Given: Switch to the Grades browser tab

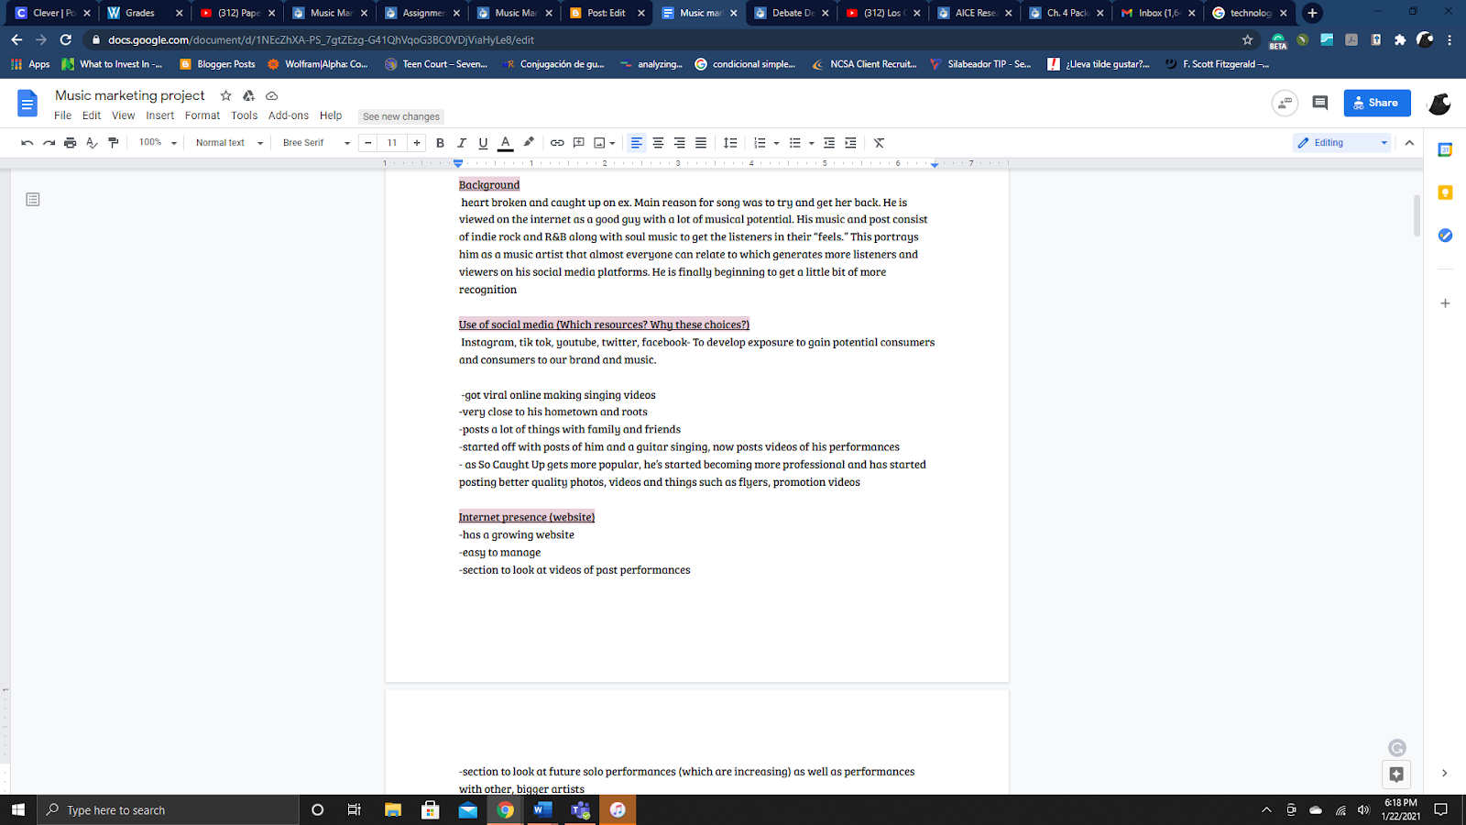Looking at the screenshot, I should (x=145, y=13).
